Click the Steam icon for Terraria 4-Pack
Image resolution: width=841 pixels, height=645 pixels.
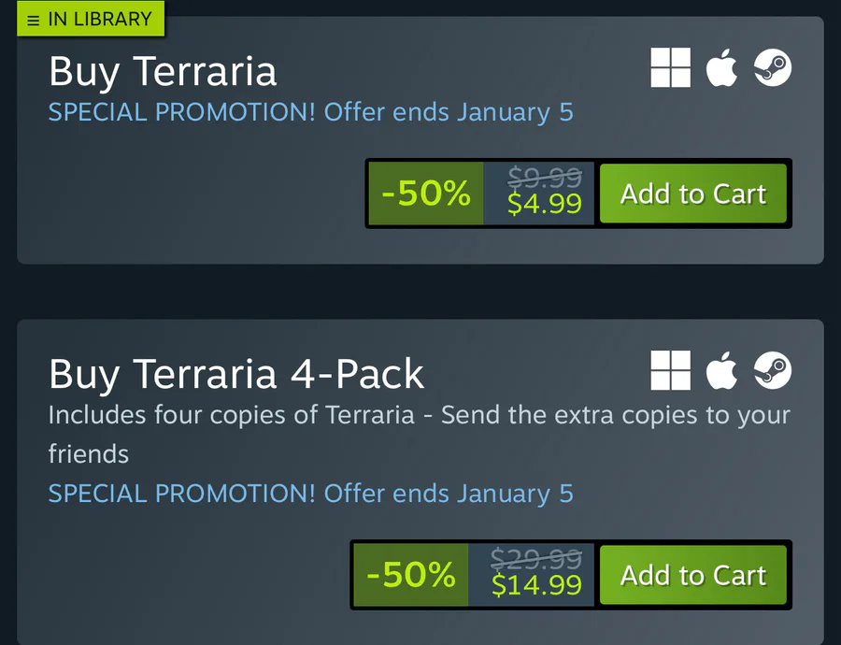tap(773, 371)
